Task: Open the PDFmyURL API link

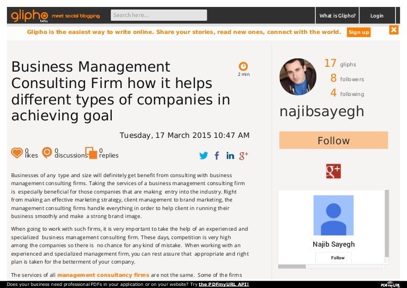Action: (x=224, y=284)
